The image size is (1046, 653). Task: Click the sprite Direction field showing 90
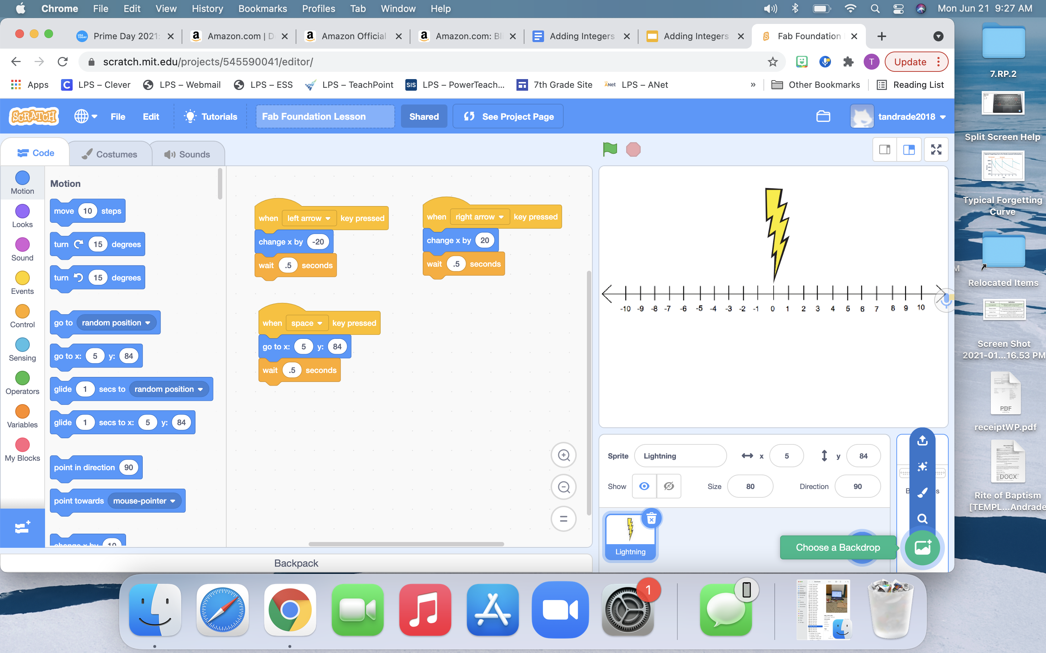click(x=858, y=486)
